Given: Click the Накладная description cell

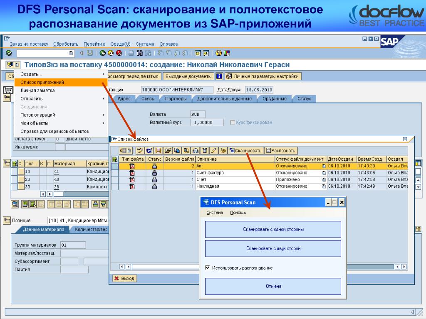Looking at the screenshot, I should 235,186.
